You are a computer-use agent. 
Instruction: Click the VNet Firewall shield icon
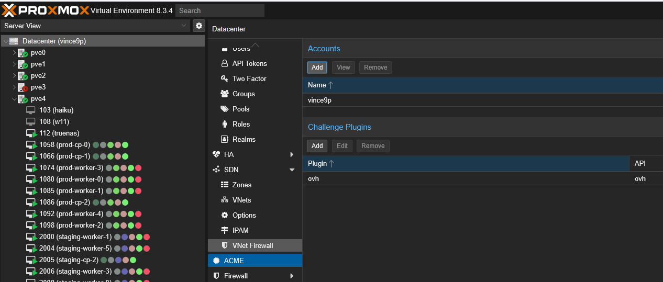coord(225,245)
